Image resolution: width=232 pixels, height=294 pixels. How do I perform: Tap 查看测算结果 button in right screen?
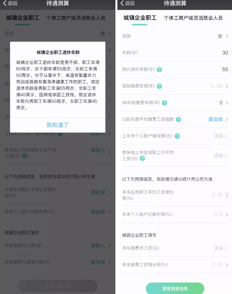coord(175,289)
